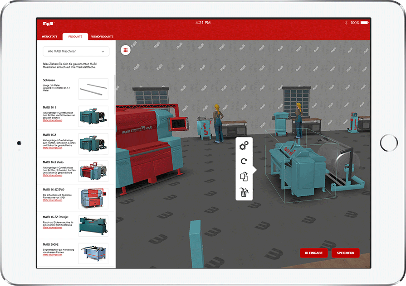This screenshot has width=406, height=286.
Task: Rotate the selected machine with the arrow icon
Action: 244,162
